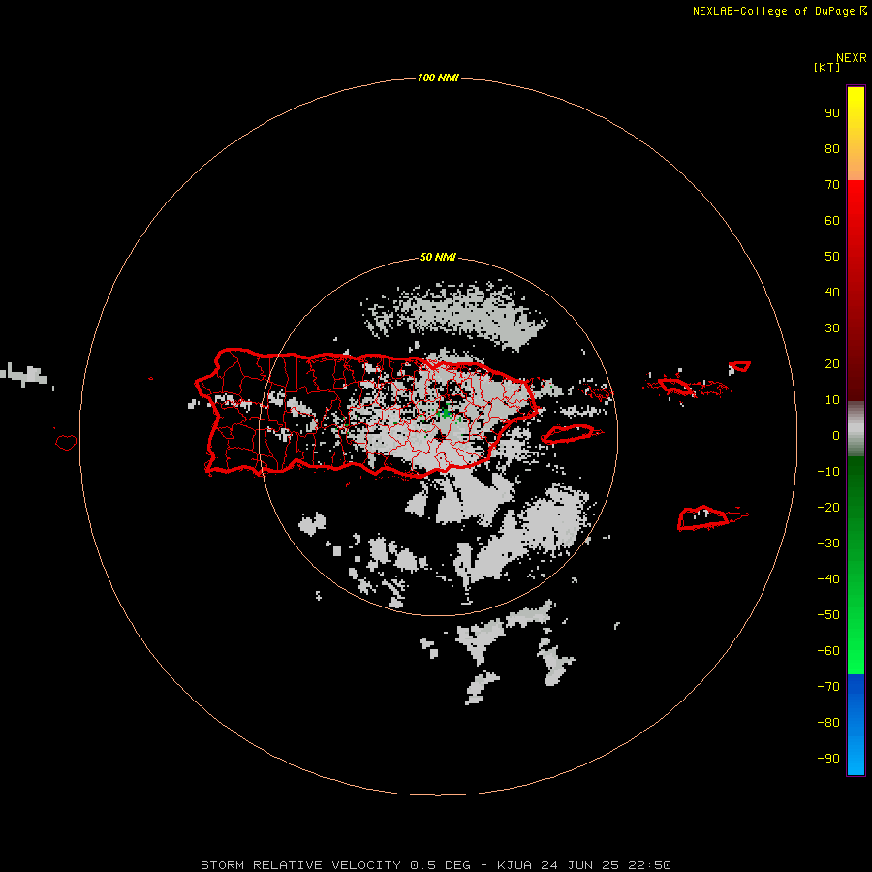Click the -80 scale value
Screen dimensions: 872x872
(828, 723)
